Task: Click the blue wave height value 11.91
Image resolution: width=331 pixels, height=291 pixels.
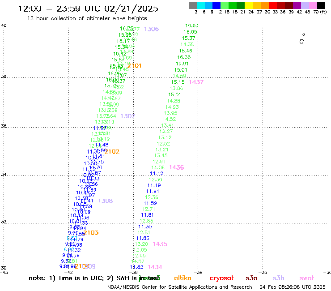Action: [153, 191]
